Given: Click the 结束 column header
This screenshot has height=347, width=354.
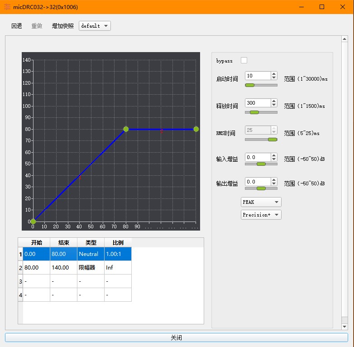Looking at the screenshot, I should [63, 243].
